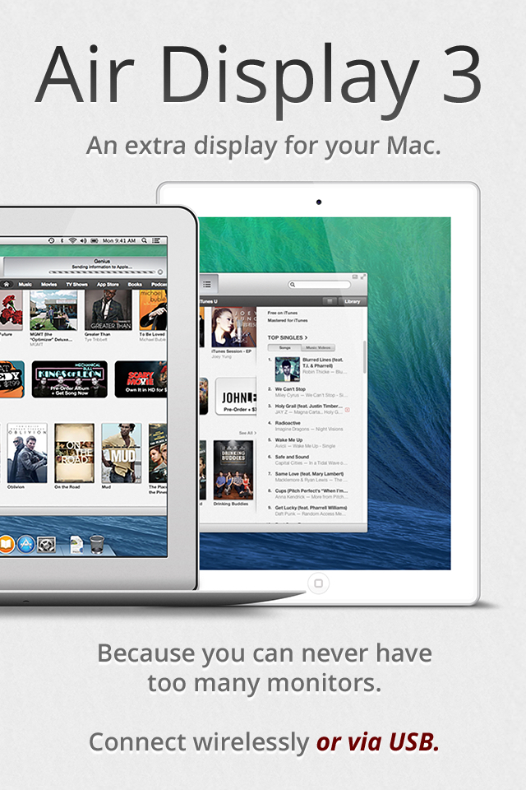
Task: Open the Blurred Lines cover art
Action: (288, 369)
